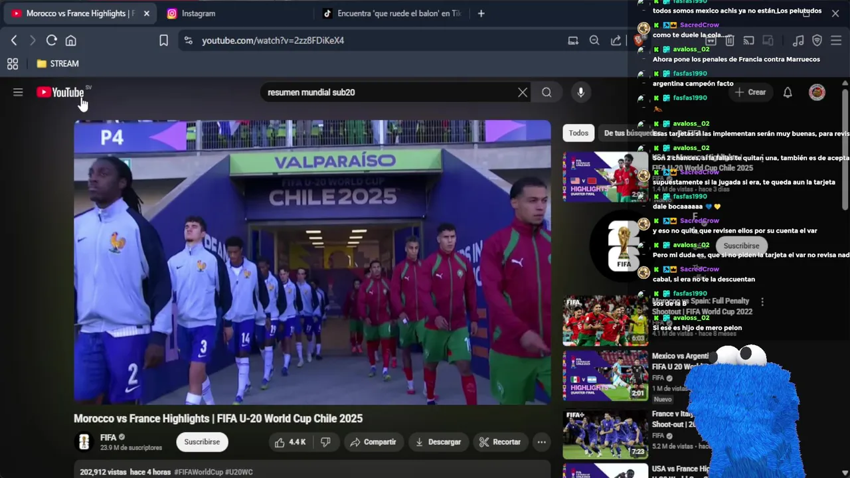Click the install app icon in address bar
The height and width of the screenshot is (478, 850).
tap(573, 40)
